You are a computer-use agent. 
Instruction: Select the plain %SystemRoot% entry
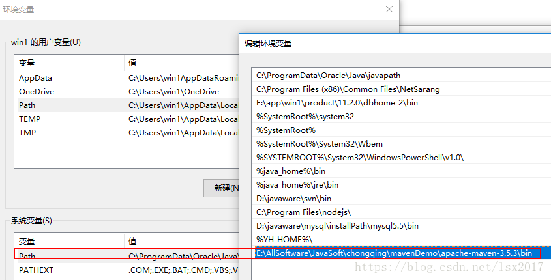(401, 130)
